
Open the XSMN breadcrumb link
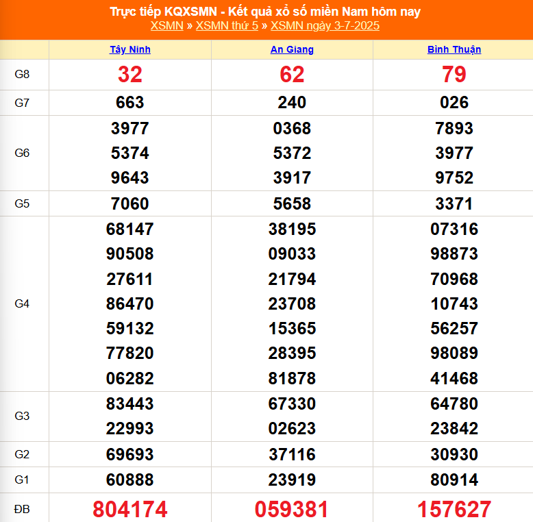click(167, 25)
